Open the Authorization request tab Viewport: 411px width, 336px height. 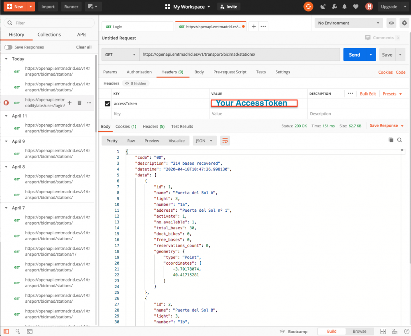(139, 72)
